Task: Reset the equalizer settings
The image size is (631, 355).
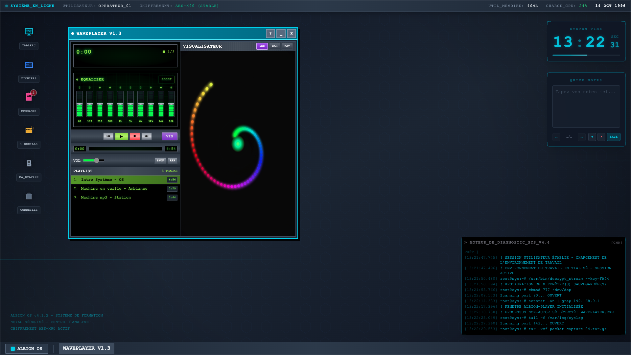Action: tap(166, 79)
